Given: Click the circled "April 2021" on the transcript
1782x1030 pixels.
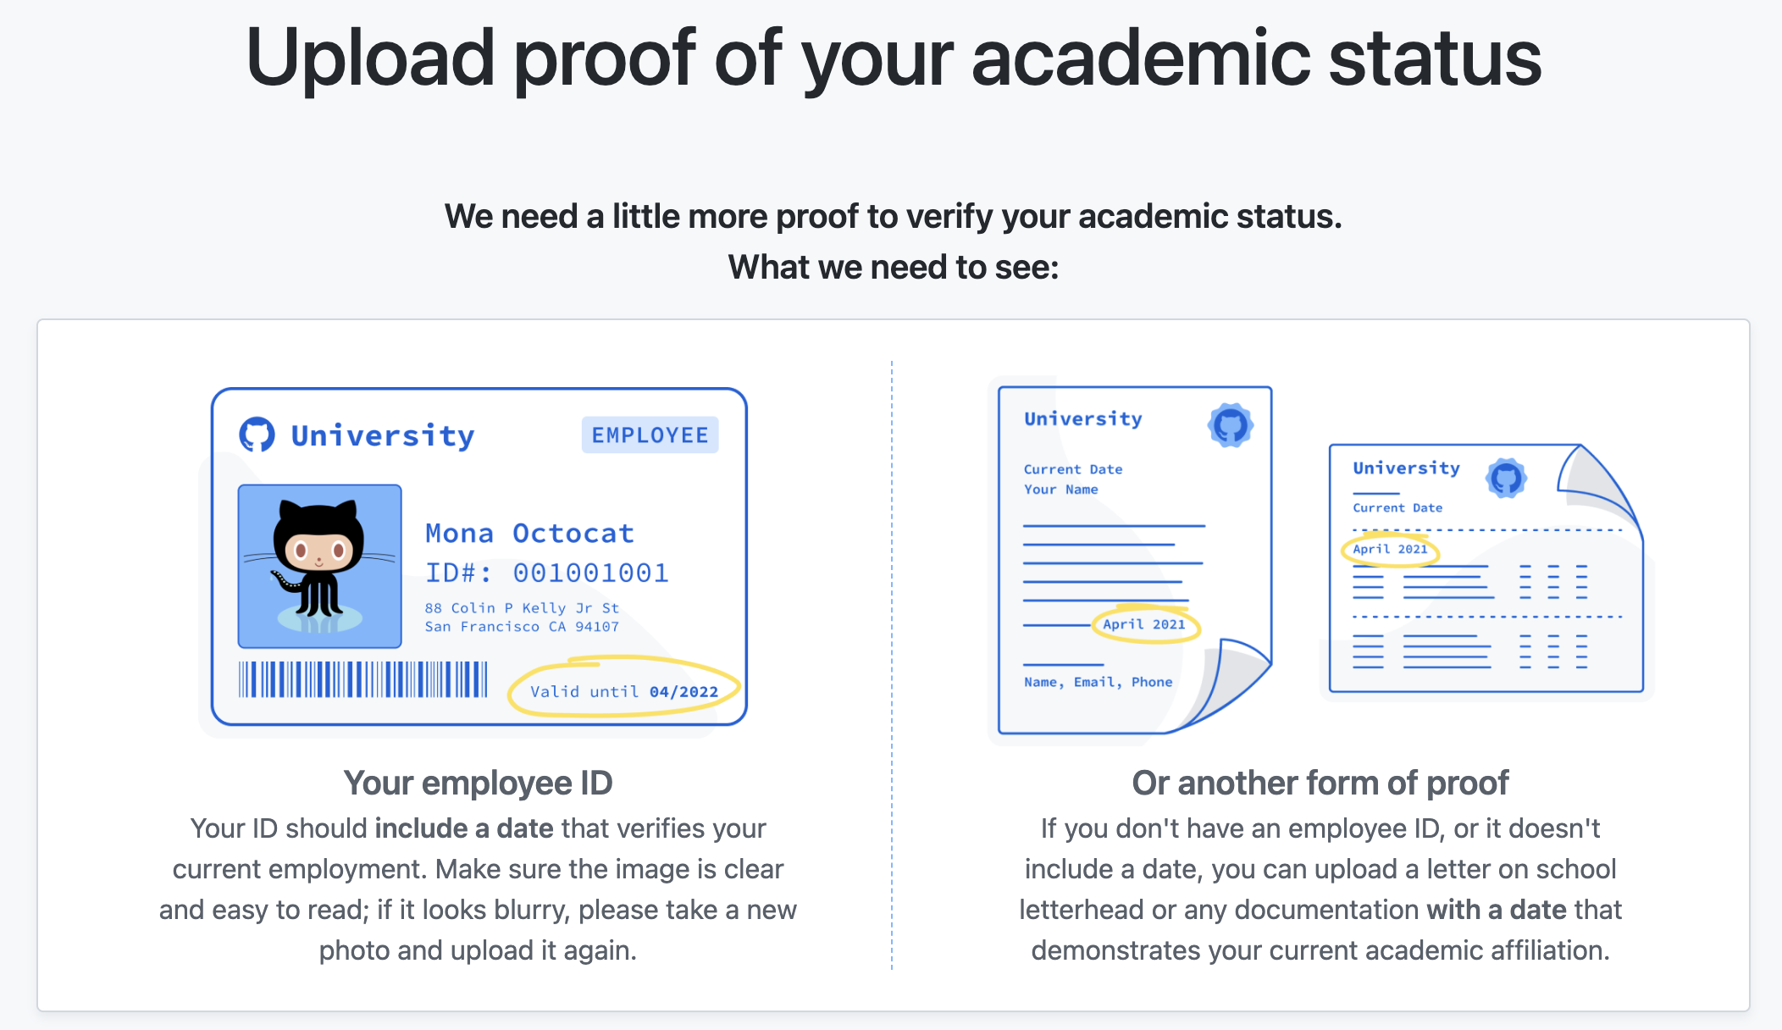Looking at the screenshot, I should [1390, 549].
